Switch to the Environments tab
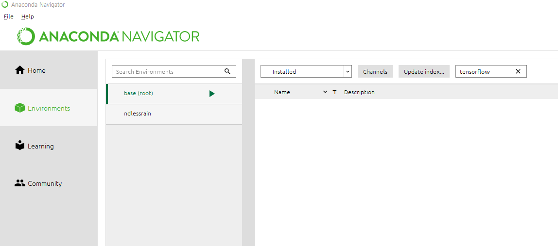558x246 pixels. 49,107
